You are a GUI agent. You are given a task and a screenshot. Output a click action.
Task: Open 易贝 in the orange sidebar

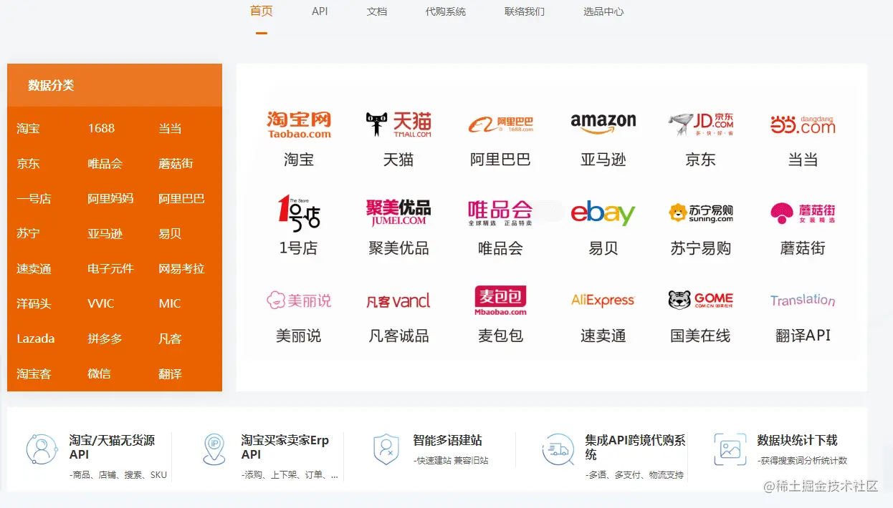[170, 233]
